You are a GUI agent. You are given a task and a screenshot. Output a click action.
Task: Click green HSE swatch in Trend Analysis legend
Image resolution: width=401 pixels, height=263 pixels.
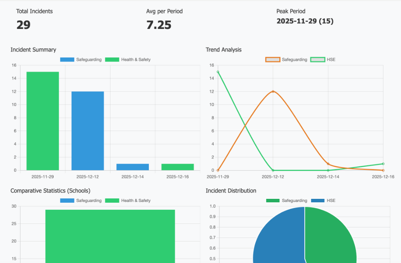(x=318, y=59)
